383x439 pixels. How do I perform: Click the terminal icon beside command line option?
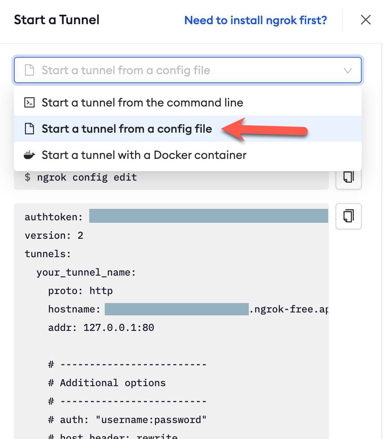(29, 102)
